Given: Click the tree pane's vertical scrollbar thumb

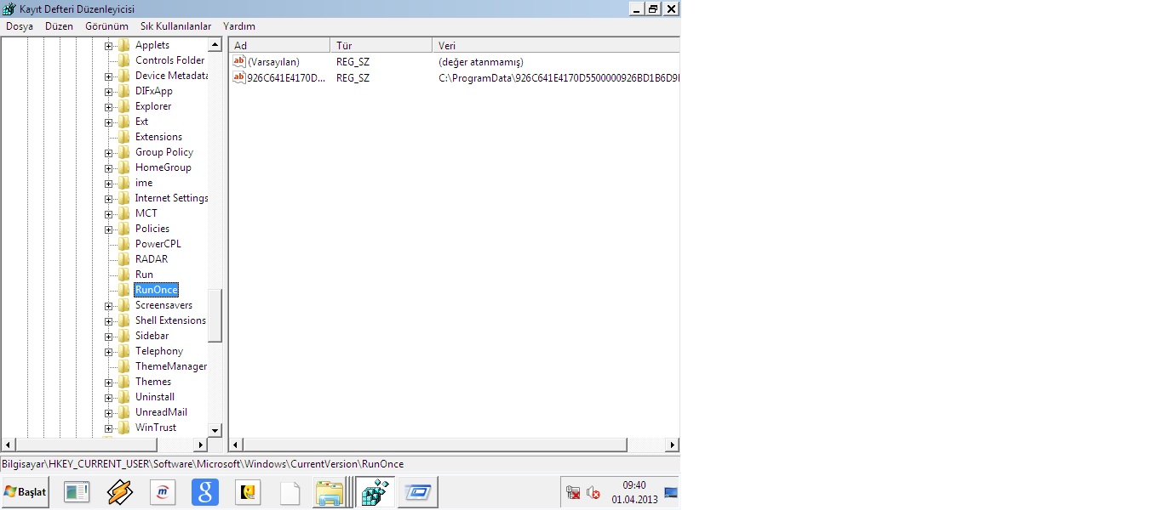Looking at the screenshot, I should 215,315.
